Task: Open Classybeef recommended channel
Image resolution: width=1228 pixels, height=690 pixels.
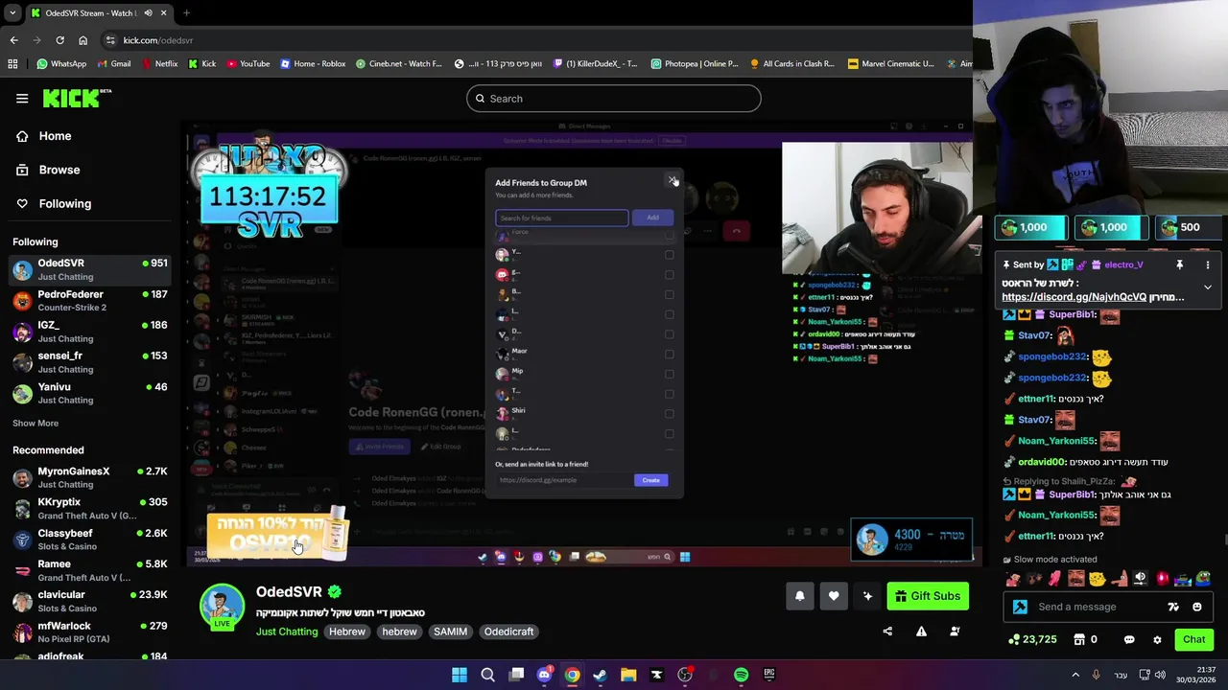Action: pyautogui.click(x=89, y=540)
